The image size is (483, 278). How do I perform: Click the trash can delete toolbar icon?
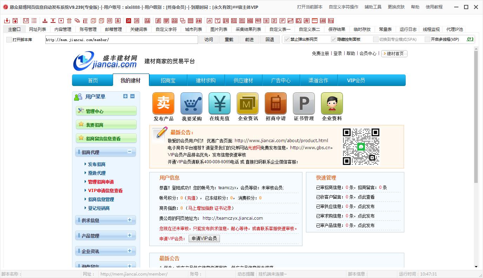(70, 21)
